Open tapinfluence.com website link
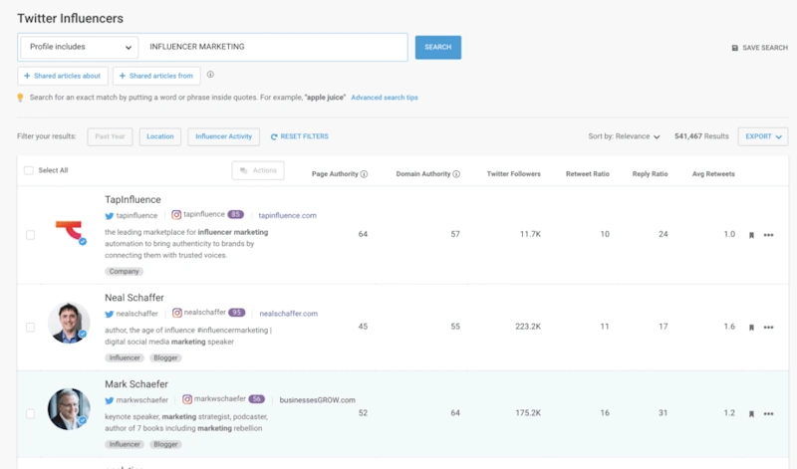The height and width of the screenshot is (469, 797). pyautogui.click(x=287, y=216)
